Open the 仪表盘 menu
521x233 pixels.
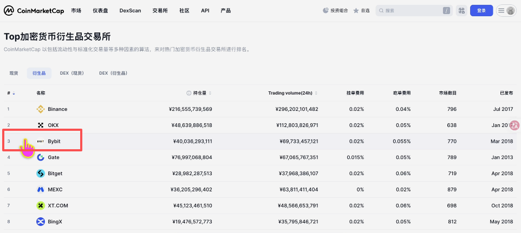pos(100,11)
